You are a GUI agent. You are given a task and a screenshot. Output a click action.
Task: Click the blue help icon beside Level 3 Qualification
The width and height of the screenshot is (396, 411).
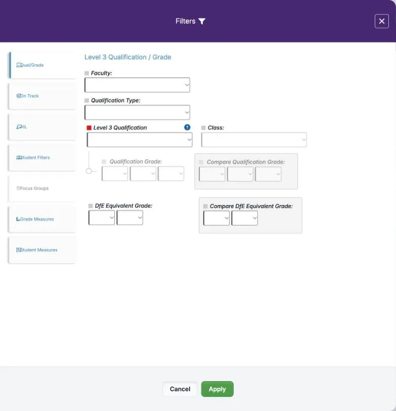(x=187, y=128)
